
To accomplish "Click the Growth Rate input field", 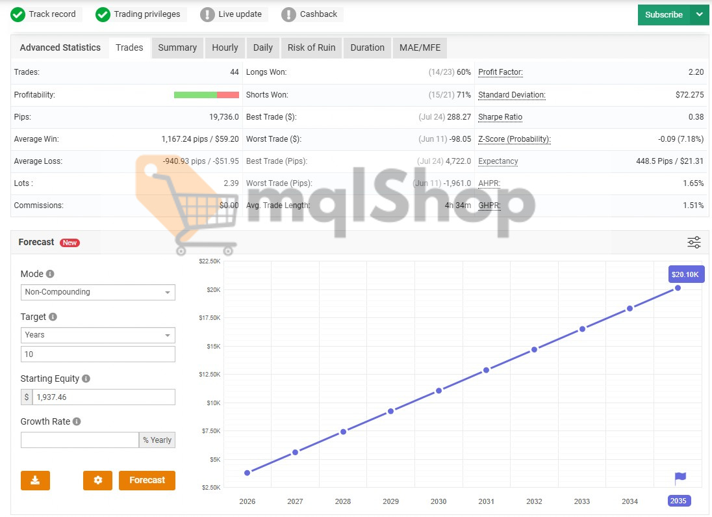I will 80,440.
